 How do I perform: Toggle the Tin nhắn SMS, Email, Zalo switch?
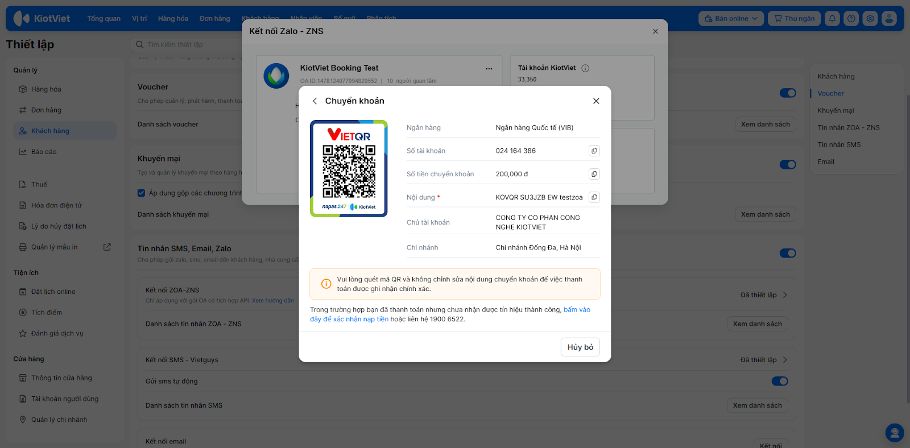coord(788,253)
